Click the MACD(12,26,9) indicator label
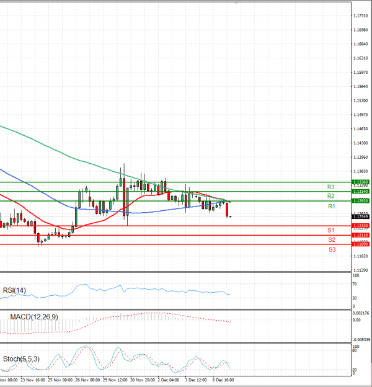Image resolution: width=372 pixels, height=387 pixels. pos(34,317)
